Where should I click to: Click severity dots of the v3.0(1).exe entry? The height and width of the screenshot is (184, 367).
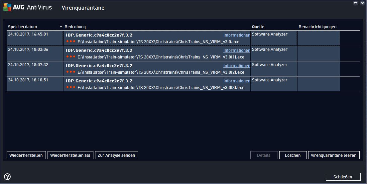click(x=71, y=56)
